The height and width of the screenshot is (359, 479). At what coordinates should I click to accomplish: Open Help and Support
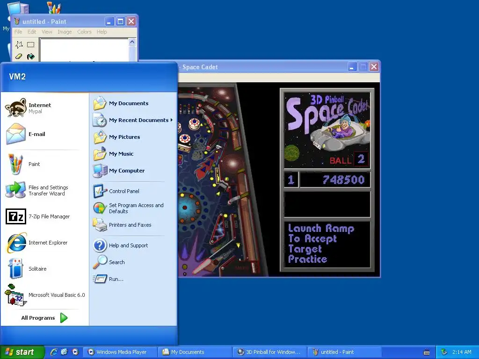tap(133, 245)
